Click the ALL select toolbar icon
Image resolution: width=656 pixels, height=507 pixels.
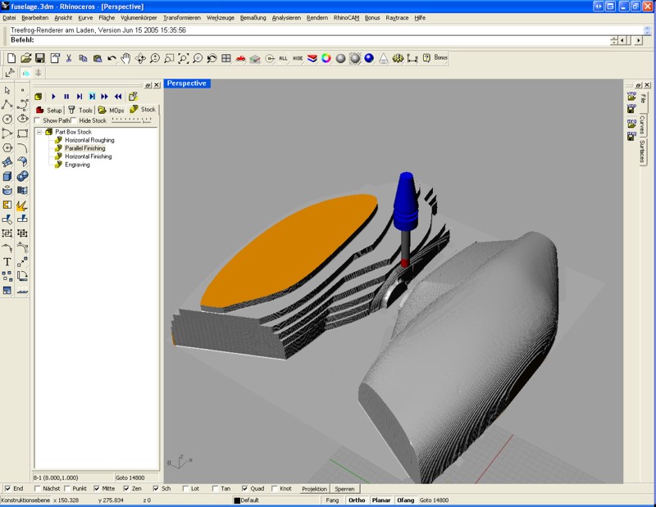coord(283,58)
